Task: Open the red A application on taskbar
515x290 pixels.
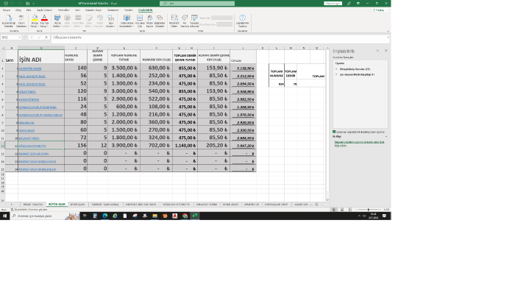Action: coord(175,216)
